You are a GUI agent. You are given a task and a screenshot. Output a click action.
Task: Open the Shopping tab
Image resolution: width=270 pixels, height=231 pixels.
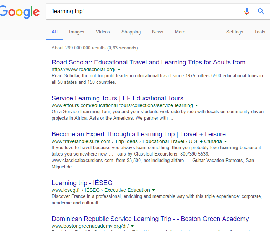[131, 32]
